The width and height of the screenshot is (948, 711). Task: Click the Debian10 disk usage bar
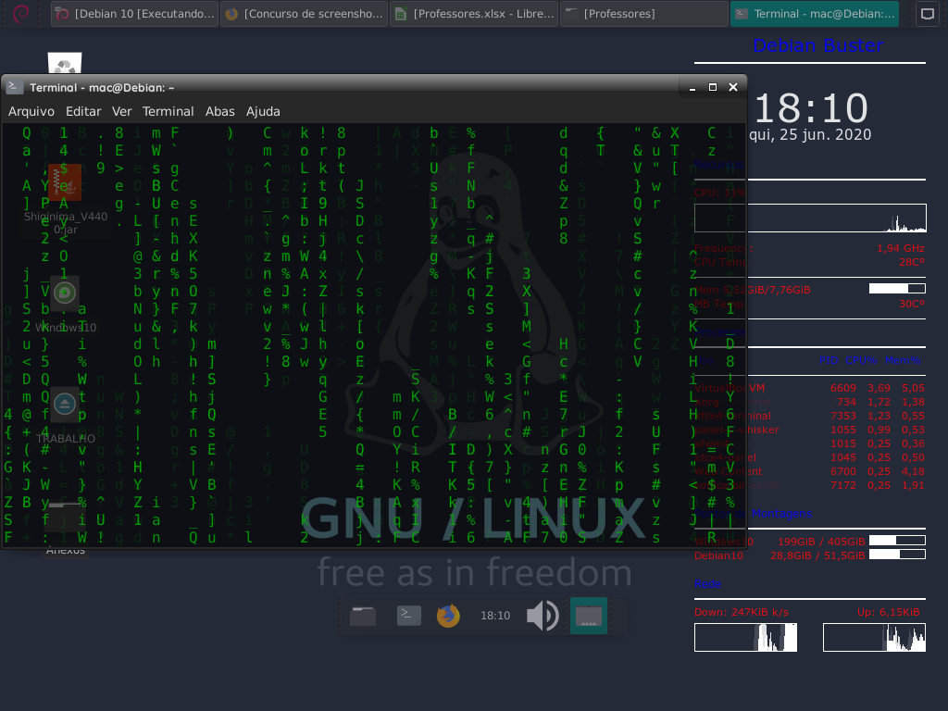point(897,554)
